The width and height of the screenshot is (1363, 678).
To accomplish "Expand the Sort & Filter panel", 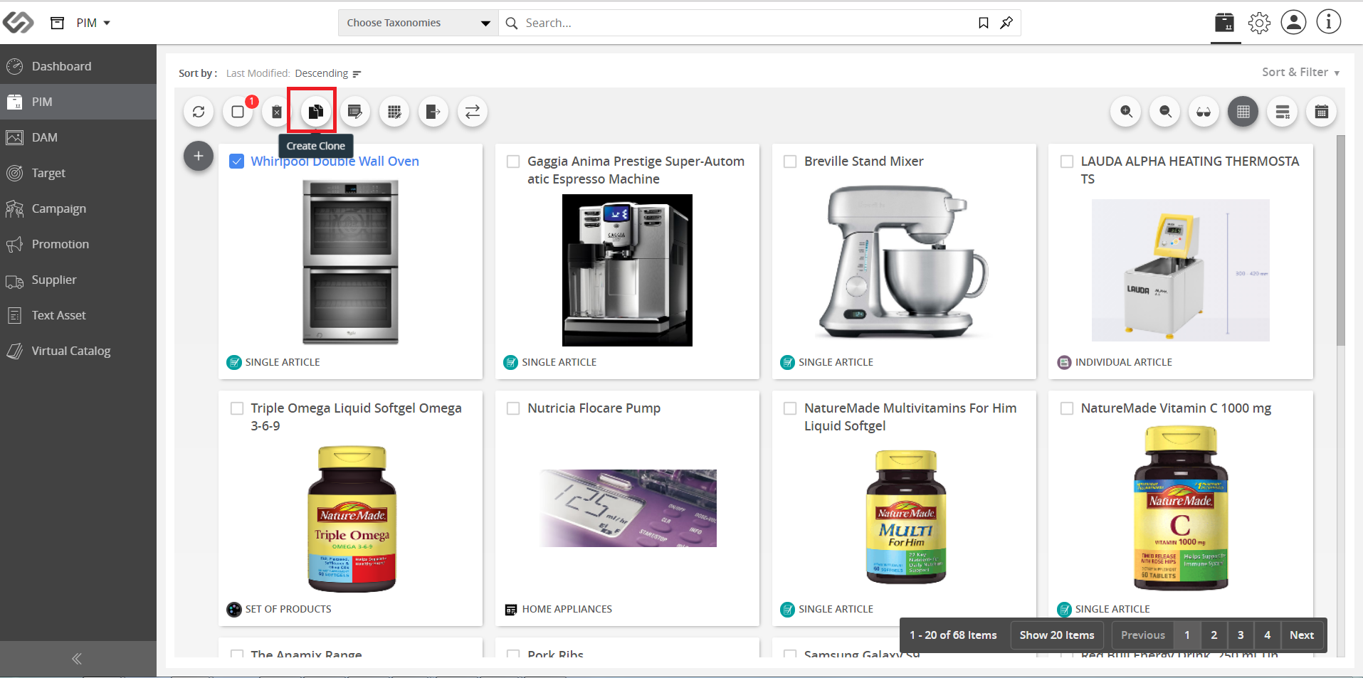I will coord(1300,72).
